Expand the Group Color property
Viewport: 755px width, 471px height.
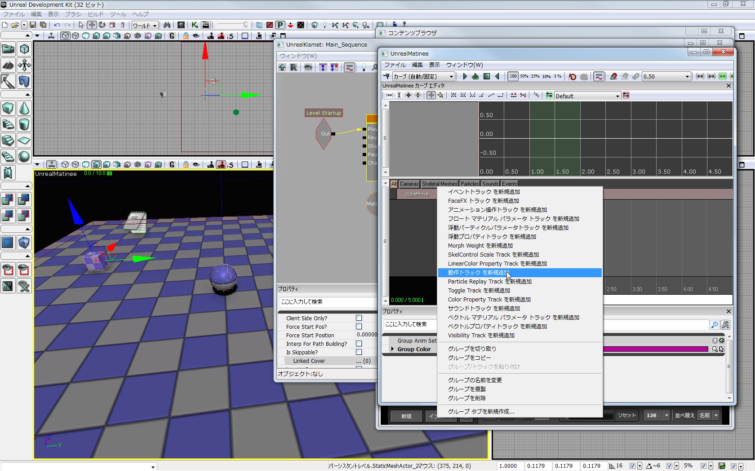click(x=392, y=349)
